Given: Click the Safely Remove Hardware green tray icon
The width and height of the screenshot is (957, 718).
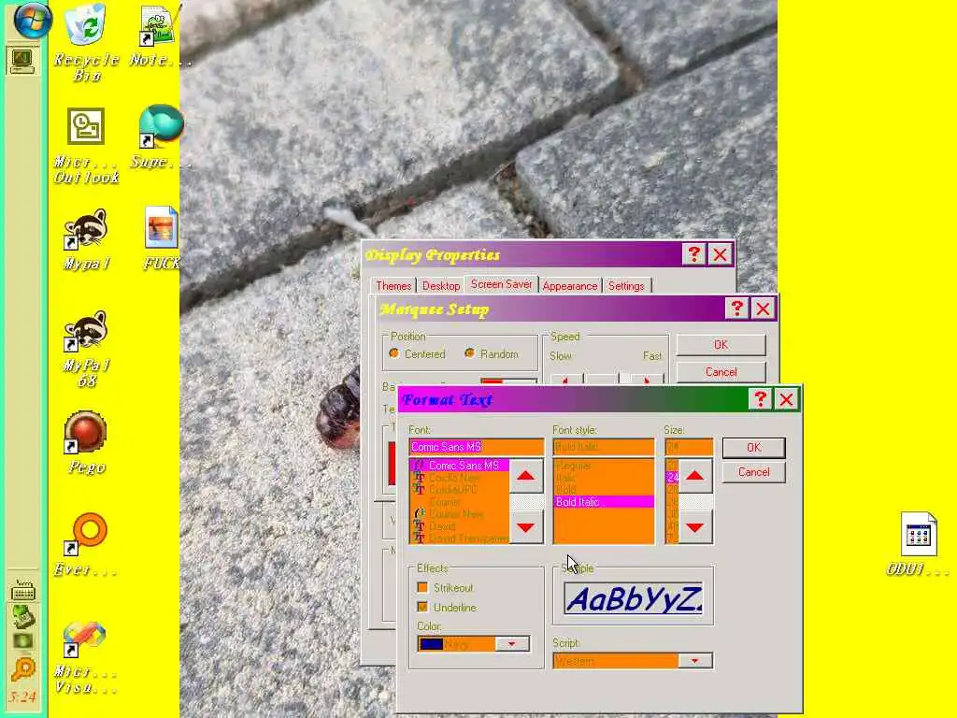Looking at the screenshot, I should (22, 617).
